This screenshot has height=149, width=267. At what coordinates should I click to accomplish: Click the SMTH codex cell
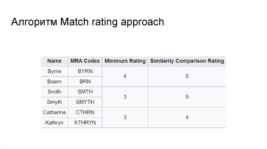(x=85, y=92)
